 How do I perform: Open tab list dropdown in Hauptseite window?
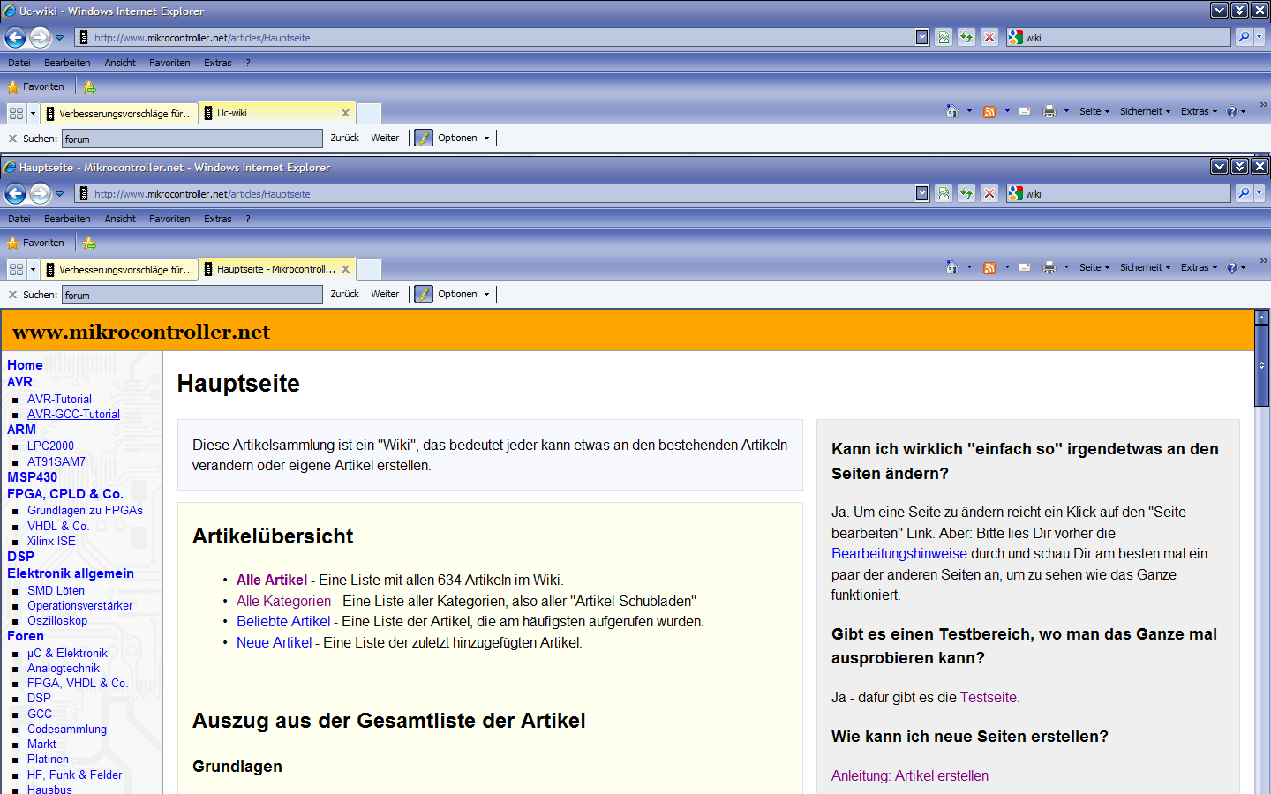click(33, 269)
